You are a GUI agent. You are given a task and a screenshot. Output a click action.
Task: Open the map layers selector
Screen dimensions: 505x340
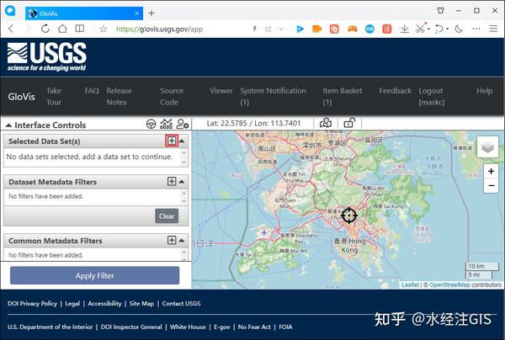tap(487, 147)
